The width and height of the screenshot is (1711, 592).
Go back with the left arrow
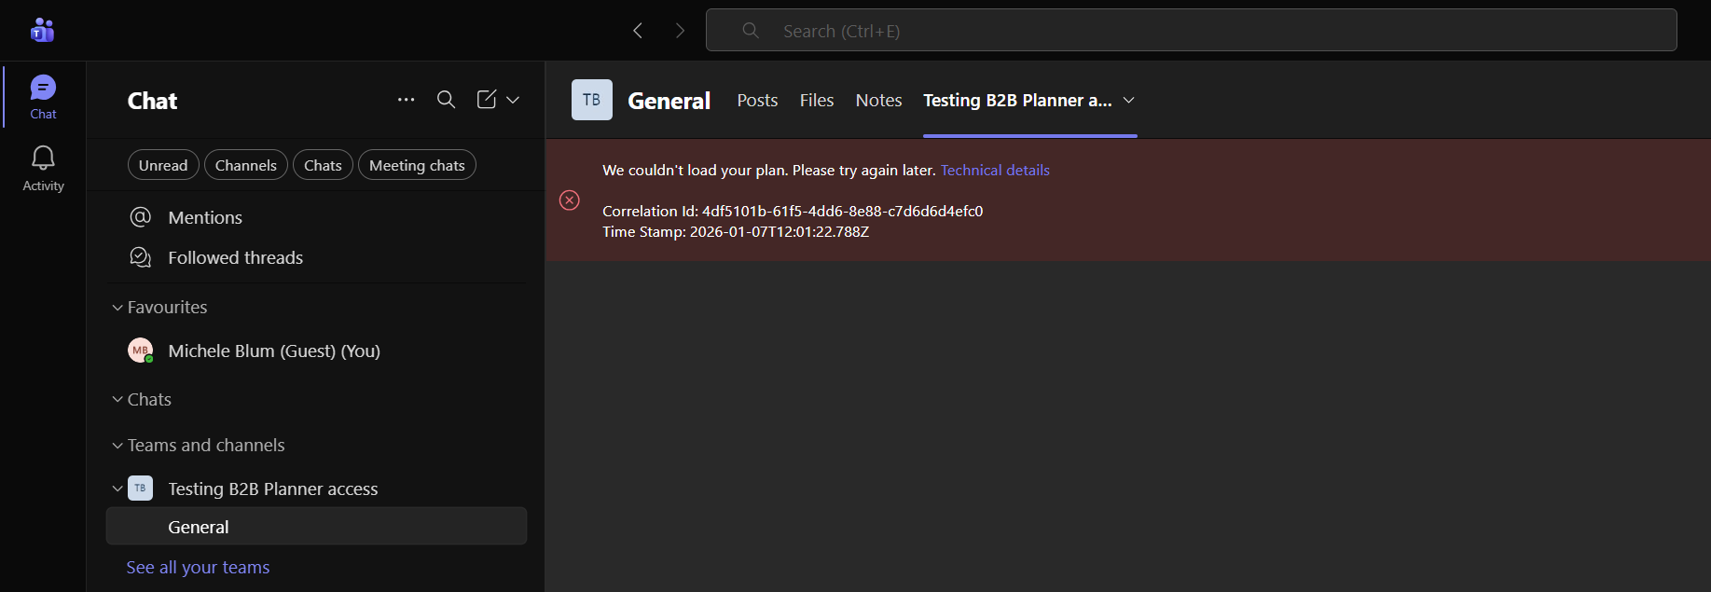pyautogui.click(x=638, y=31)
